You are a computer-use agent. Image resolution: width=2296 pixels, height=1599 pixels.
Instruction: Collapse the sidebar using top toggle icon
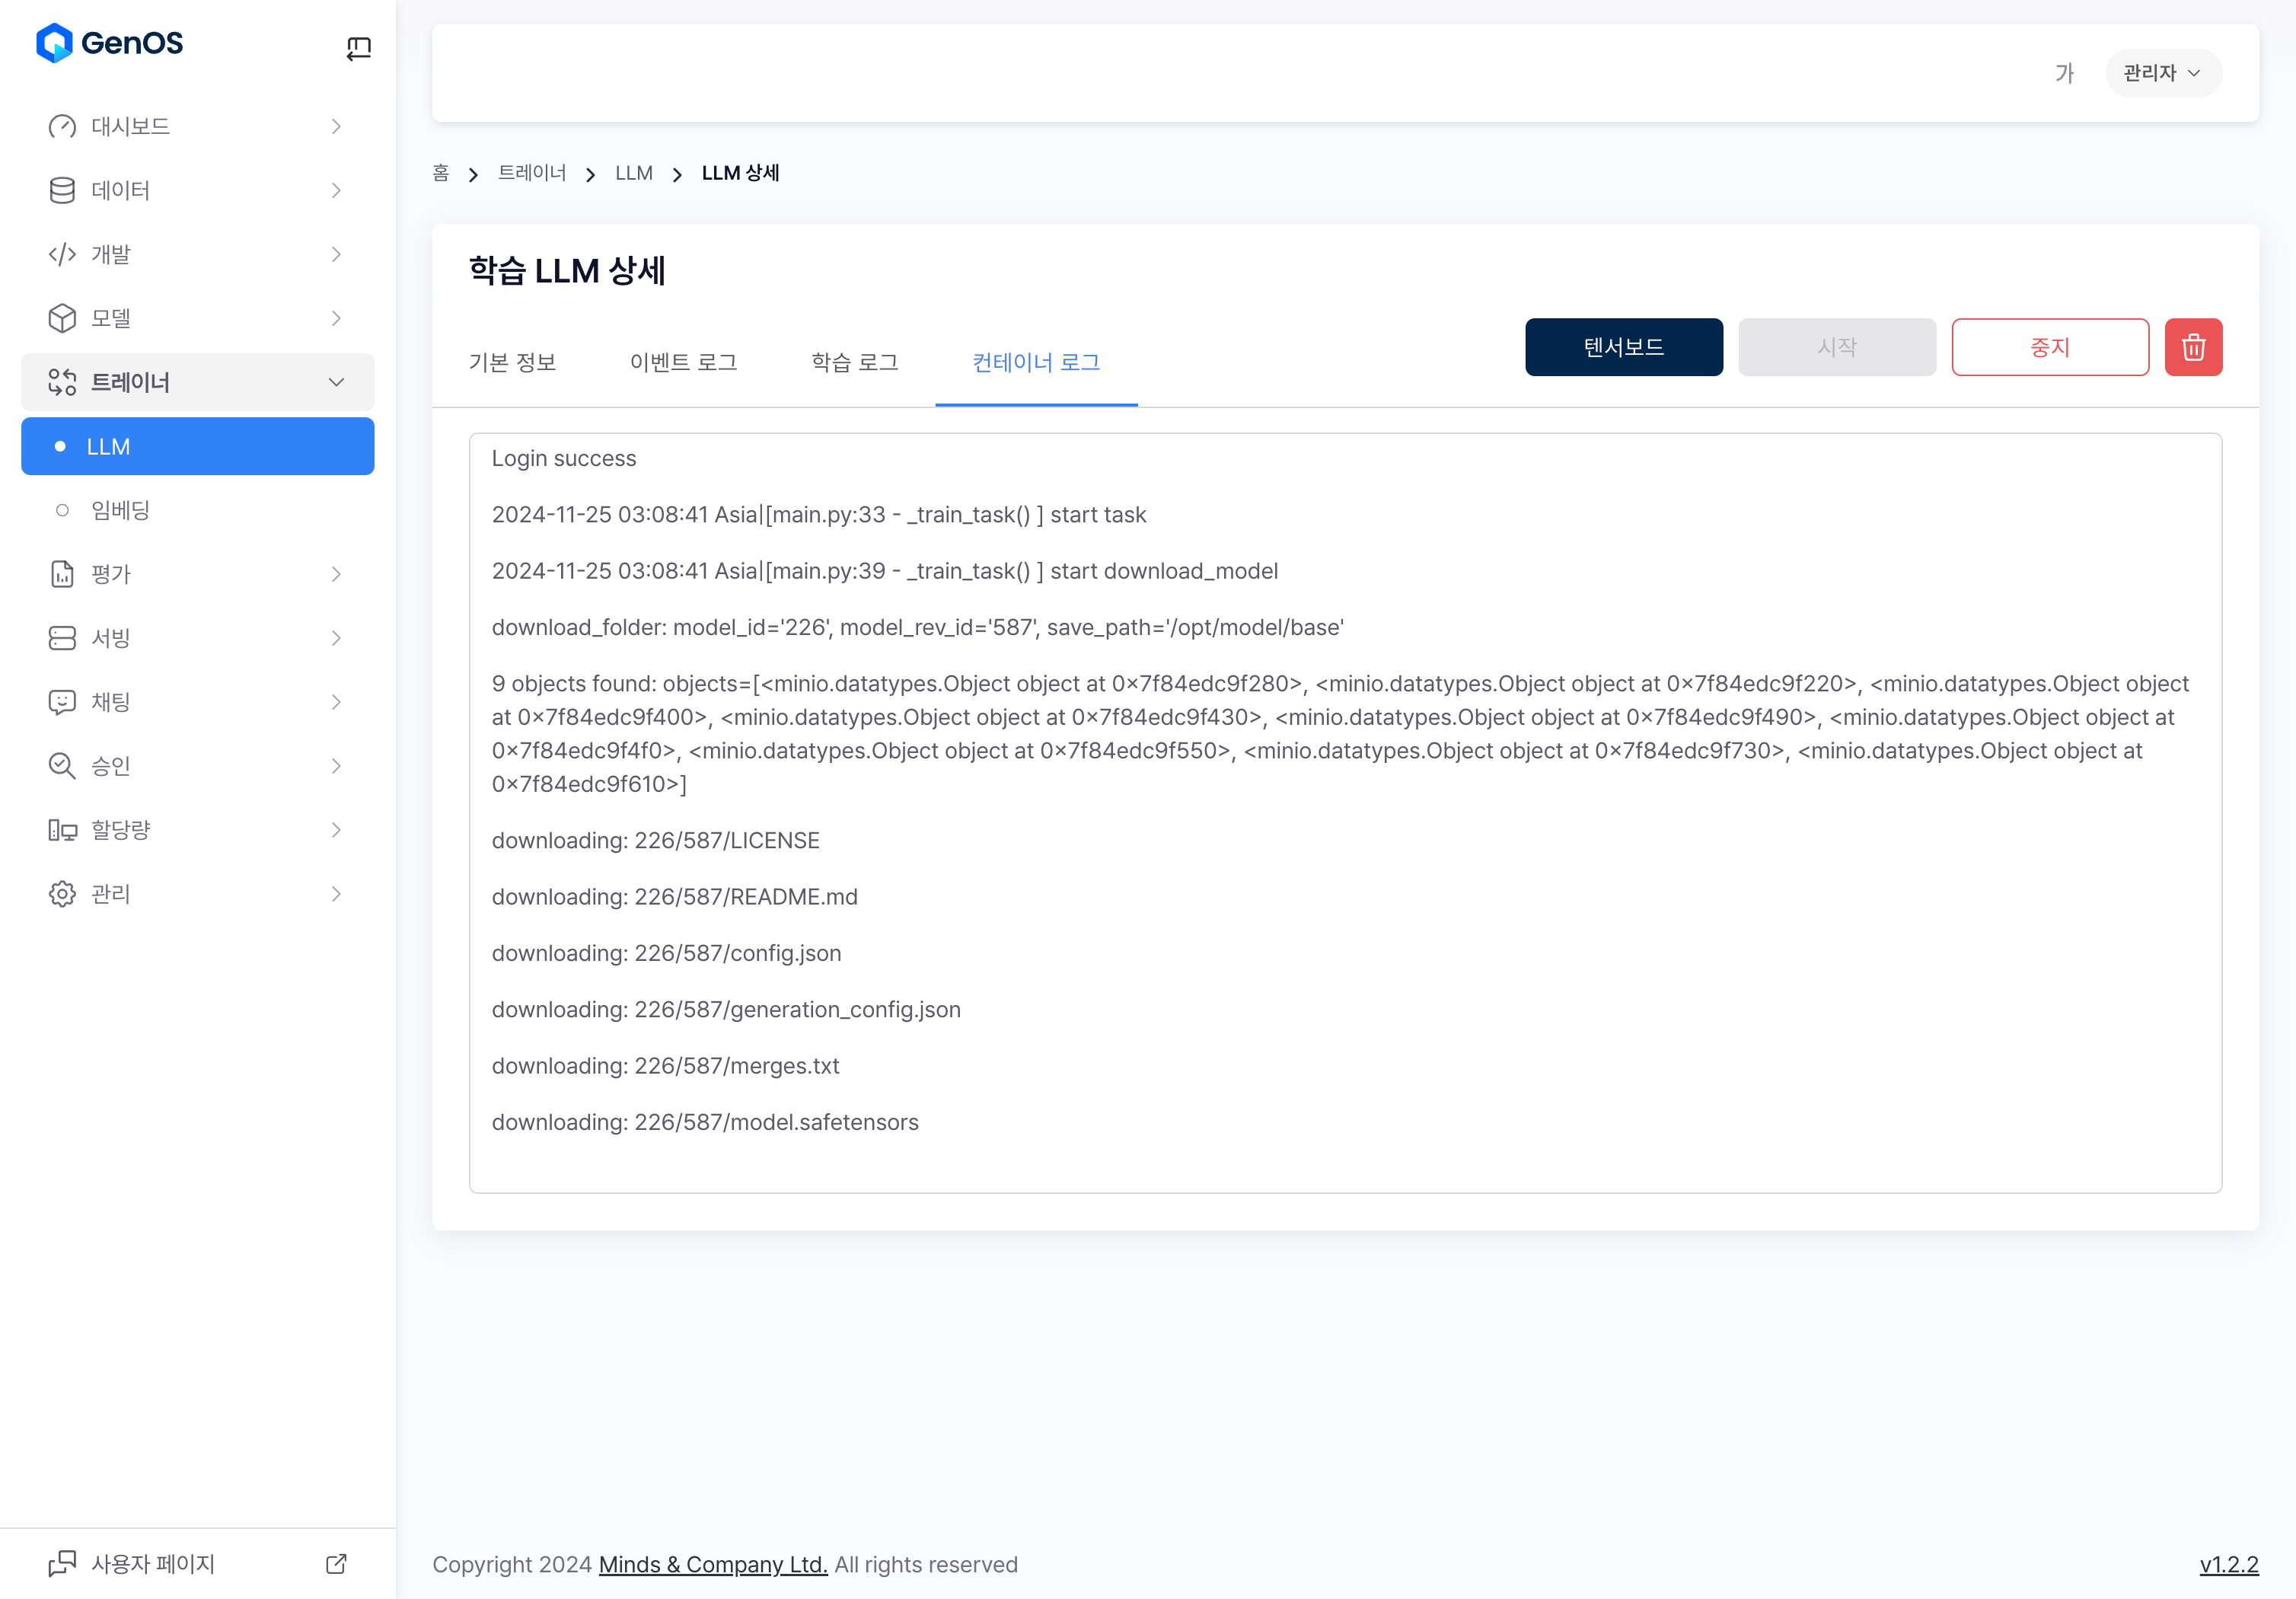click(x=358, y=48)
